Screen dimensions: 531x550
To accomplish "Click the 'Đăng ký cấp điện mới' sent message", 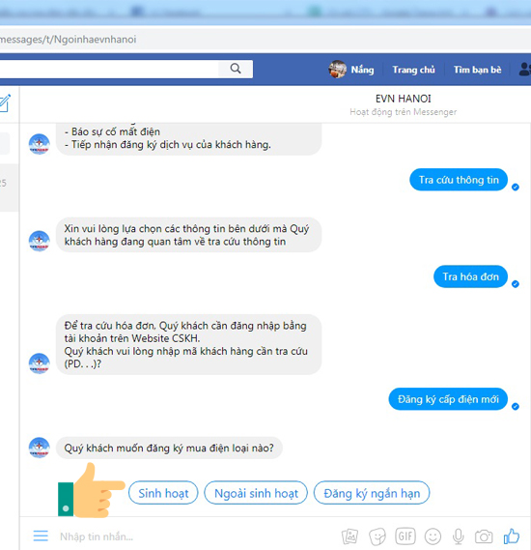I will 448,399.
